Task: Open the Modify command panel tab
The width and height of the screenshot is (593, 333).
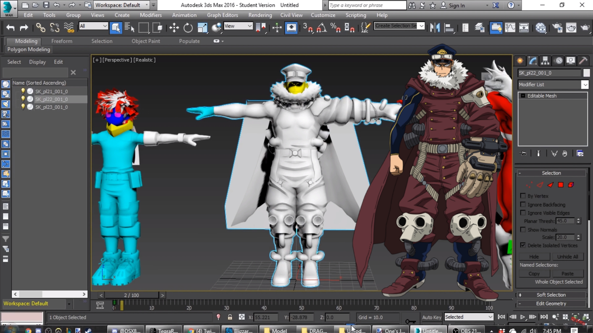Action: coord(533,60)
